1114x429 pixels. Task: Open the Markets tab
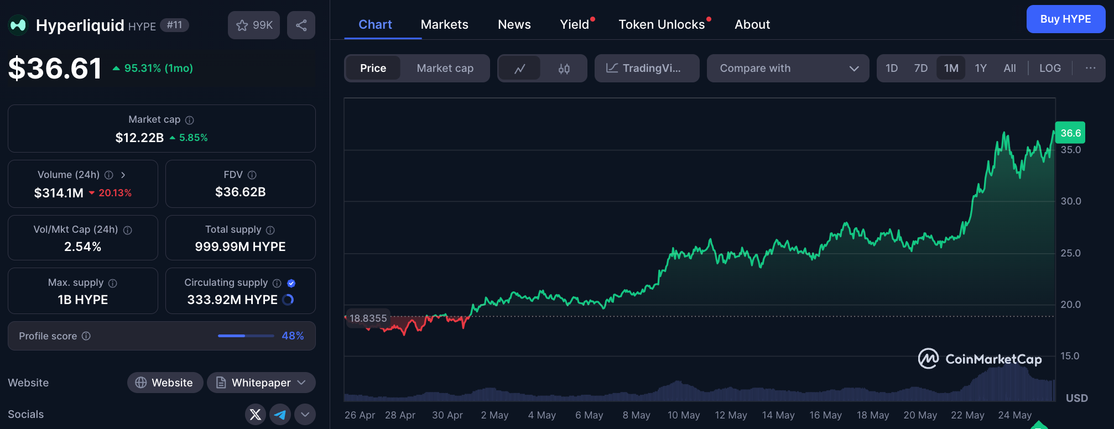[444, 24]
